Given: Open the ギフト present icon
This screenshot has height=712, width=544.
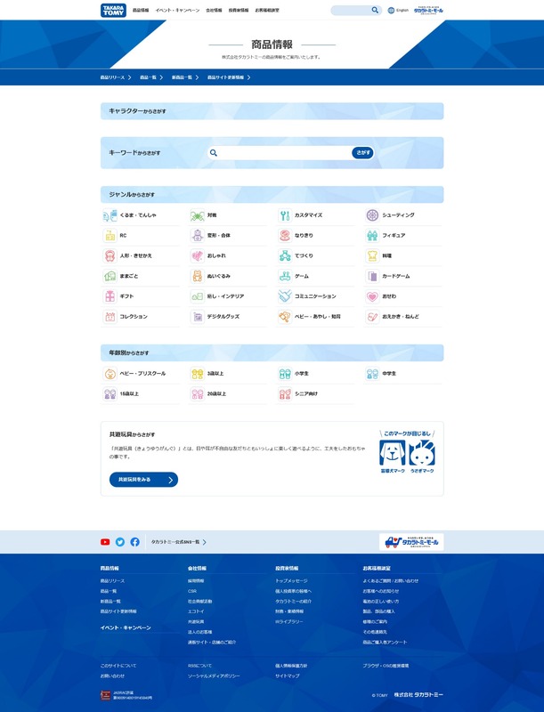Looking at the screenshot, I should (x=110, y=296).
